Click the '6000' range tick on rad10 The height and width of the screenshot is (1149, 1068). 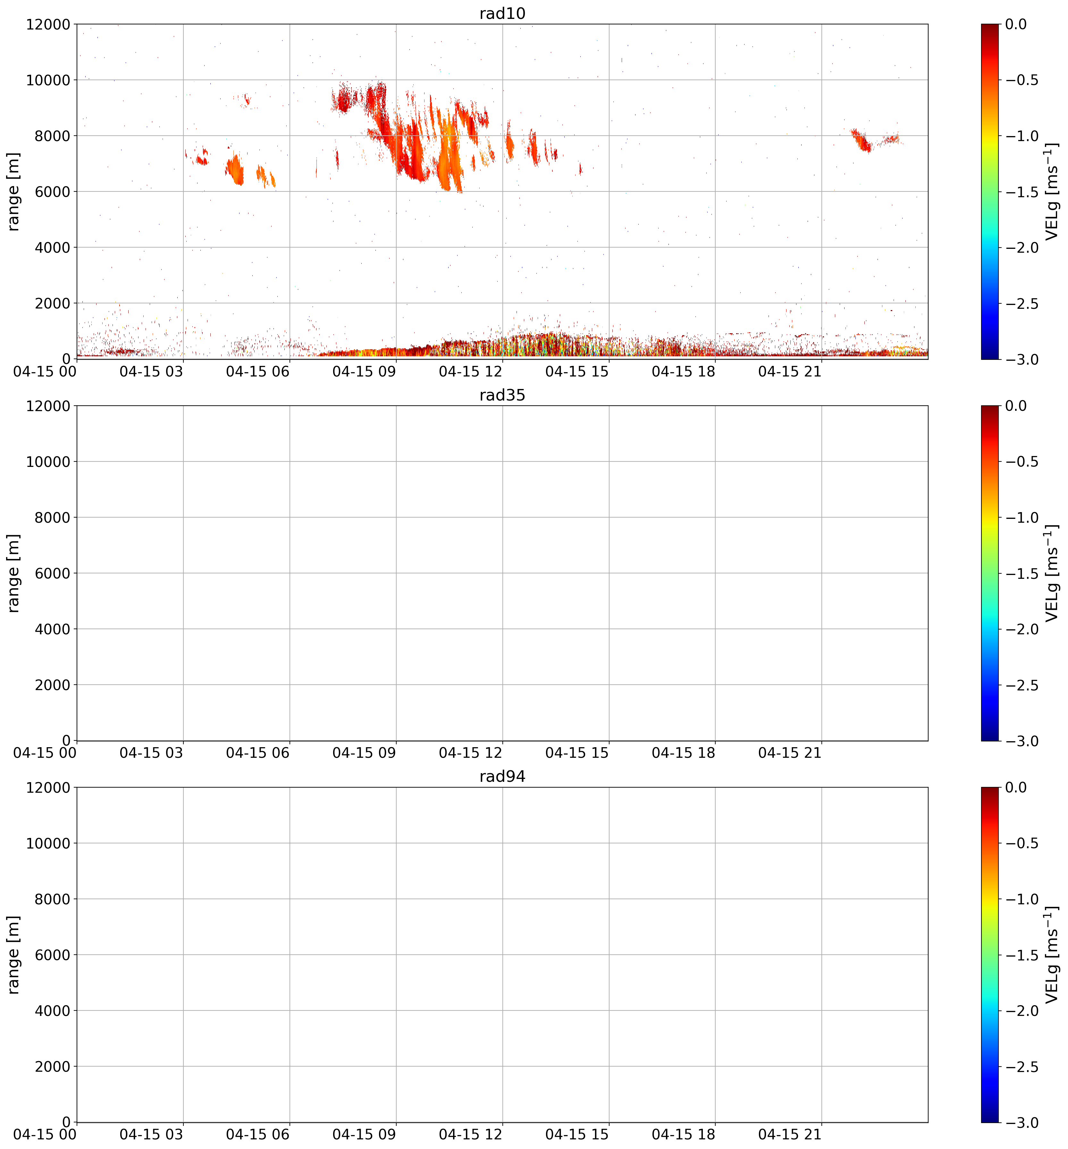[x=53, y=191]
